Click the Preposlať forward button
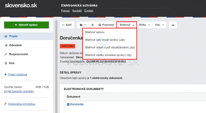Viewport: 206px width, 113px height. (106, 25)
